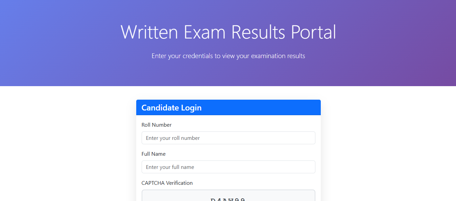456x201 pixels.
Task: Click the distorted D4AW99 captcha text
Action: pos(228,199)
